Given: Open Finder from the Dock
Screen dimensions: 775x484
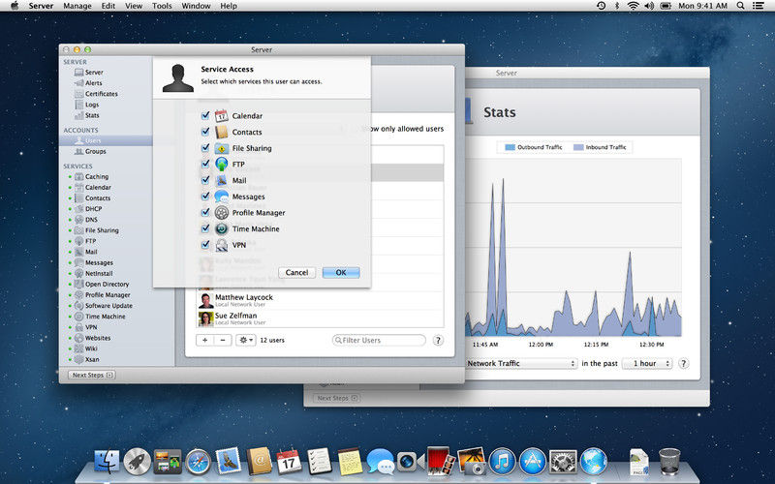Looking at the screenshot, I should 107,462.
